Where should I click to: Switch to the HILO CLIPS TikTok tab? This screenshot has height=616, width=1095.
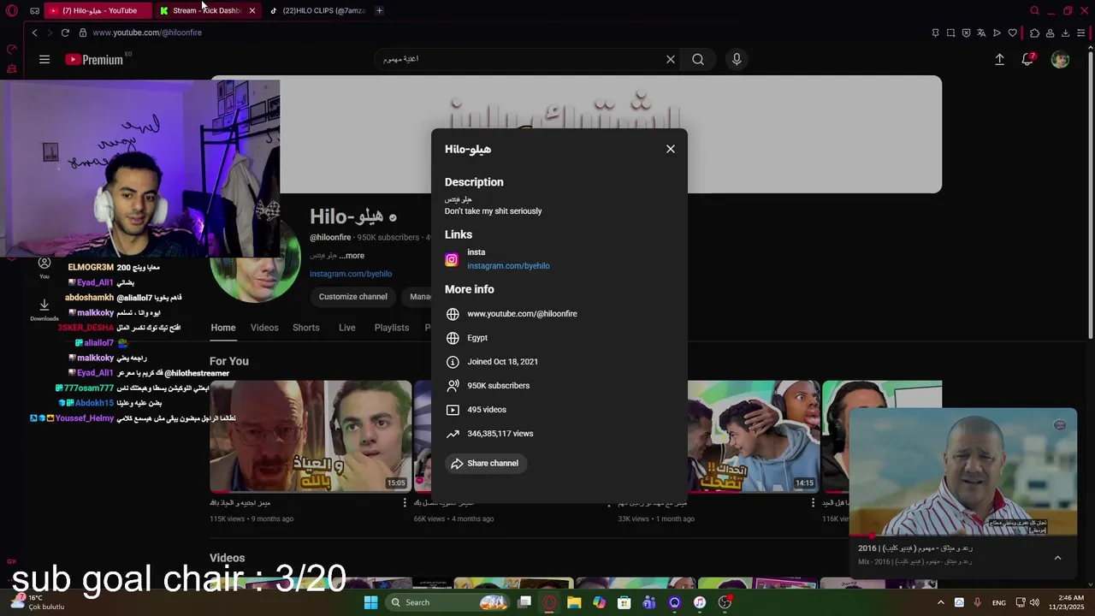[x=317, y=10]
